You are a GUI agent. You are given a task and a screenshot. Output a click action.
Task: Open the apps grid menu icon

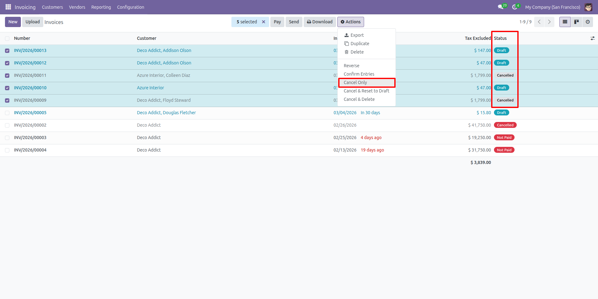pyautogui.click(x=8, y=7)
